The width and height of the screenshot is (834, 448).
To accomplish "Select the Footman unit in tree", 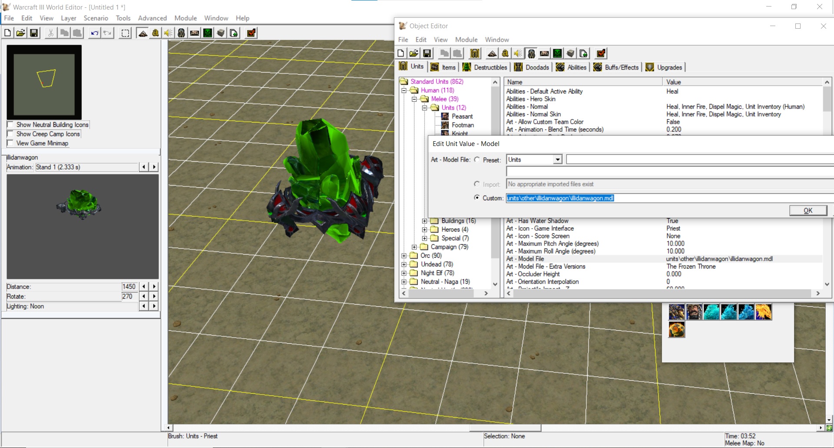I will 463,125.
